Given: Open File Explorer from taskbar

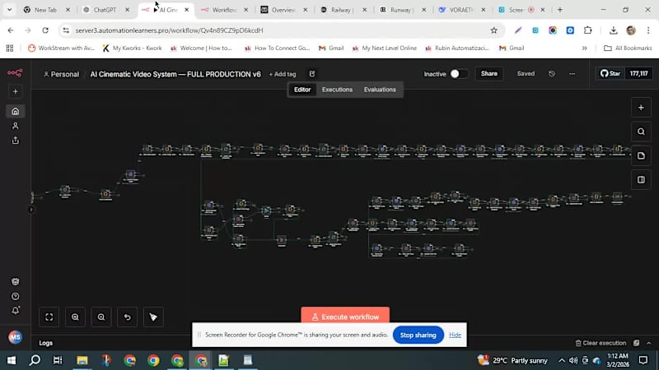Looking at the screenshot, I should click(82, 360).
